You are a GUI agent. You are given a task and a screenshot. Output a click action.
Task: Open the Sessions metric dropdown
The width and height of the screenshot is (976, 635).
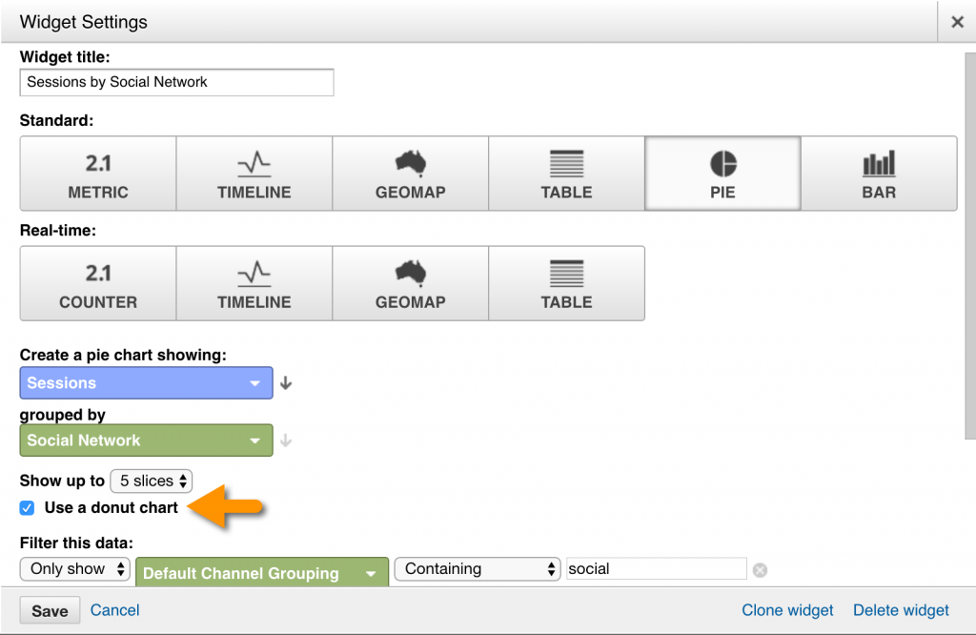pos(145,382)
